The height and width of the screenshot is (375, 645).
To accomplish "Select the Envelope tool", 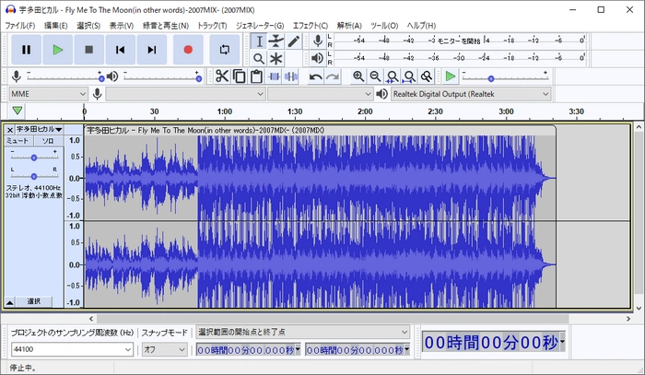I will [x=276, y=41].
